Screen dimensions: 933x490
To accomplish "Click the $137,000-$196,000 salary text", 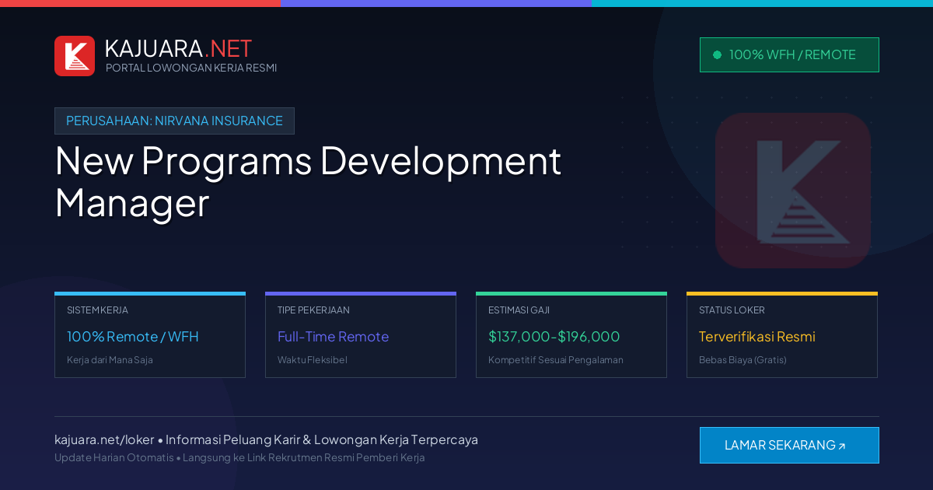I will pos(554,337).
